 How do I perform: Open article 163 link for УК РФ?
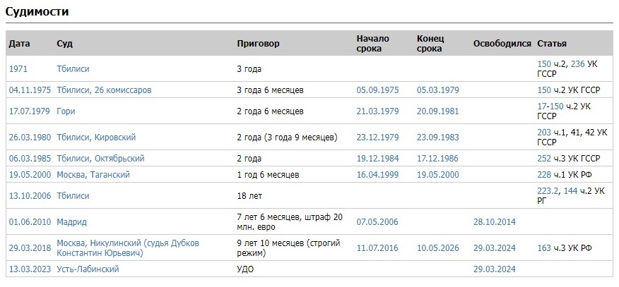(544, 248)
